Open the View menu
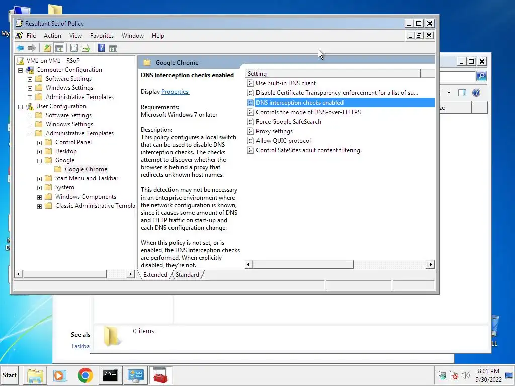 (75, 36)
